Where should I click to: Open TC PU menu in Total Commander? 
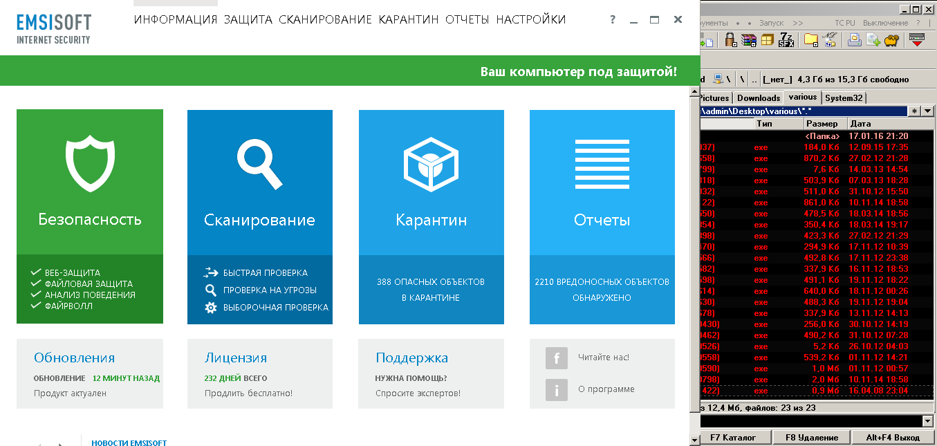[845, 23]
